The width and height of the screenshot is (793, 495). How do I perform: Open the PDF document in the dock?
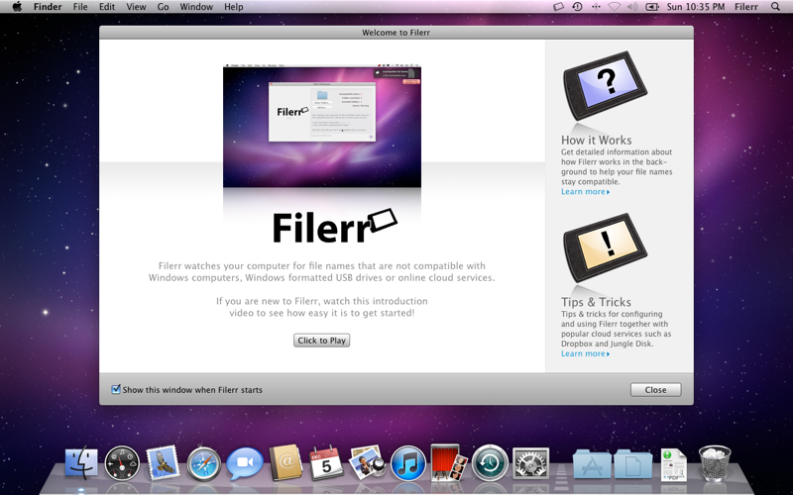(674, 463)
